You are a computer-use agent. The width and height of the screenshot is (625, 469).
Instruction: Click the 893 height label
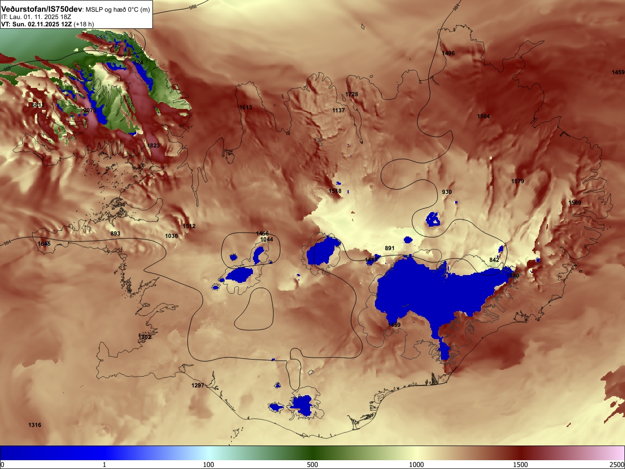(x=115, y=234)
